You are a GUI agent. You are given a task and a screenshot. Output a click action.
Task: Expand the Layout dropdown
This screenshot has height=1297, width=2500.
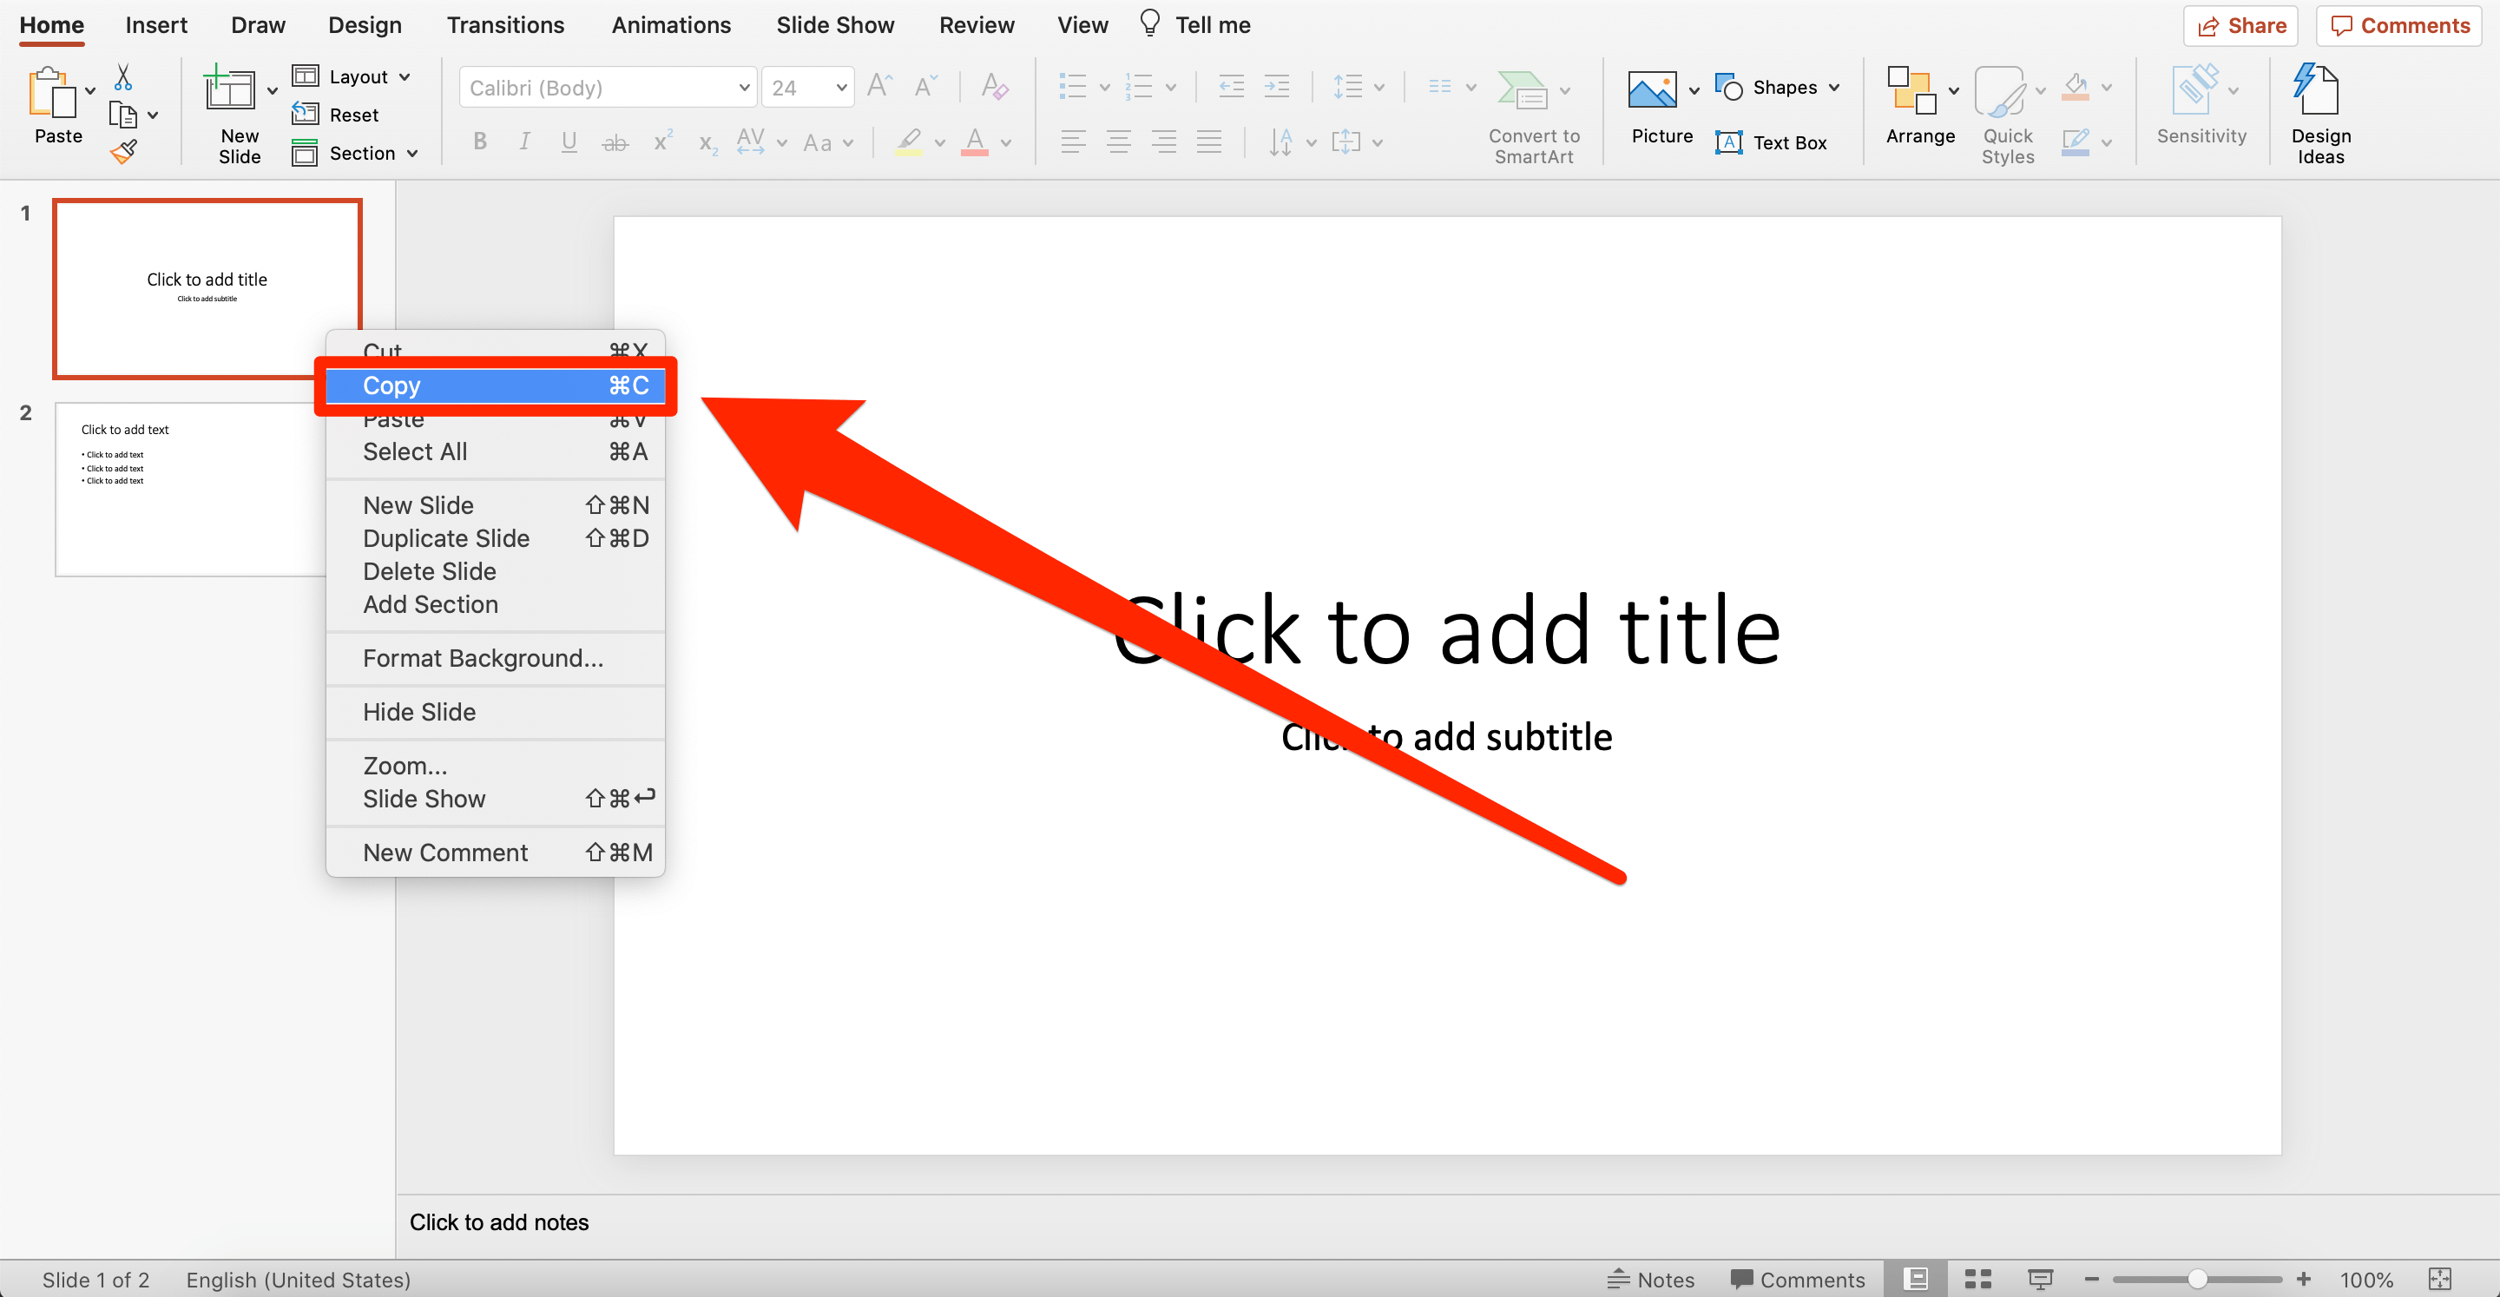404,76
